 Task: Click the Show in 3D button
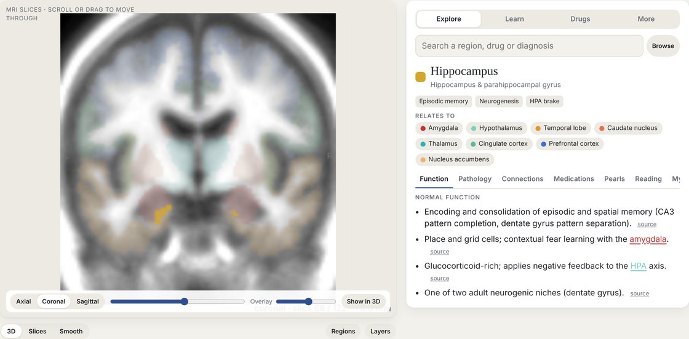364,301
